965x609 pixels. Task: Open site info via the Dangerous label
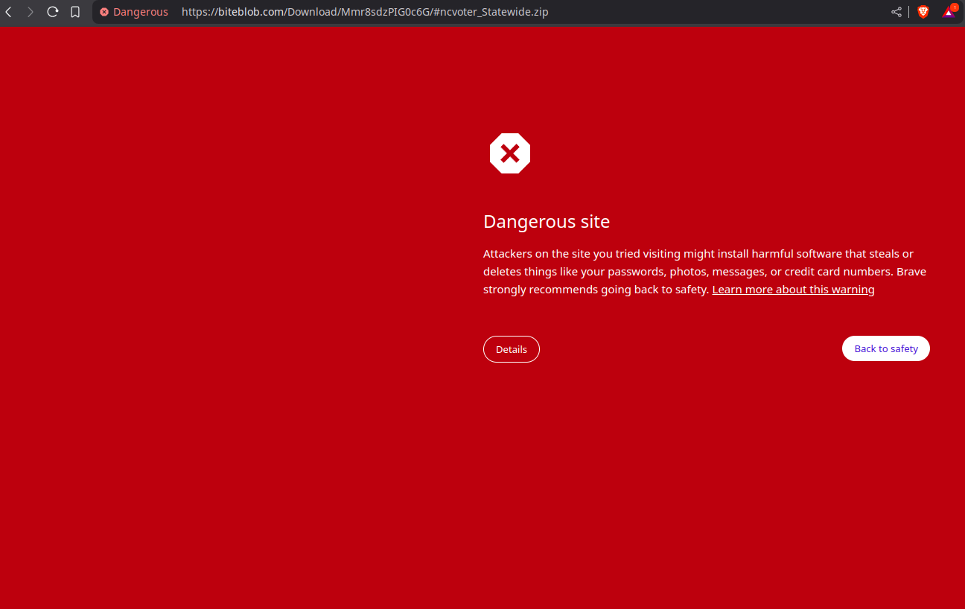[x=140, y=12]
